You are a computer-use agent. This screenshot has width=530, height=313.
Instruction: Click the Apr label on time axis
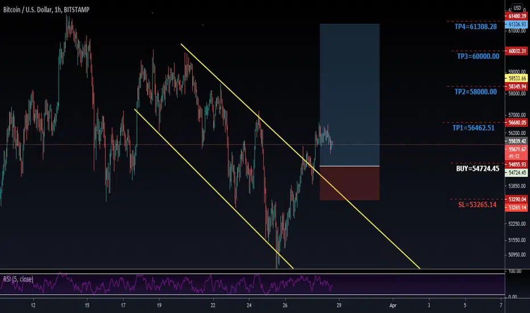coord(393,305)
